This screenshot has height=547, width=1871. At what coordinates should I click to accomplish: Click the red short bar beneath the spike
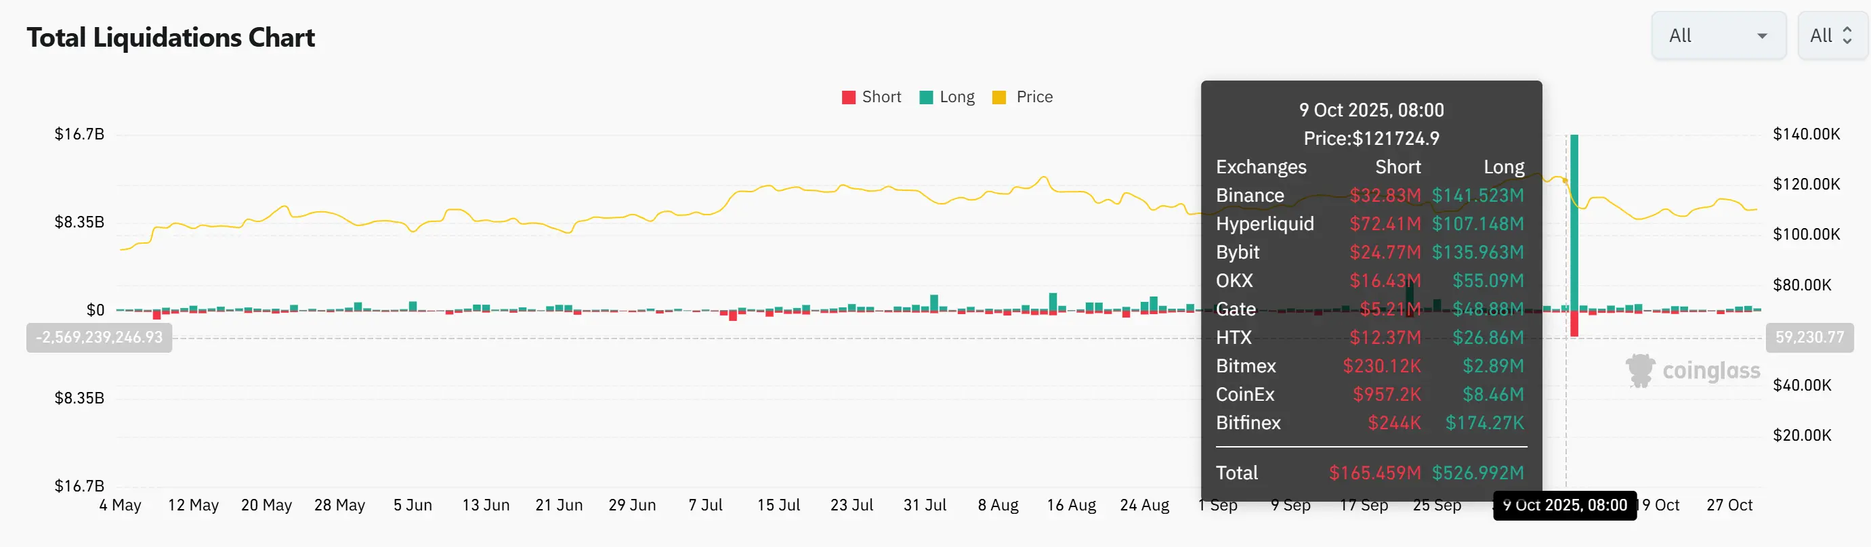tap(1574, 324)
